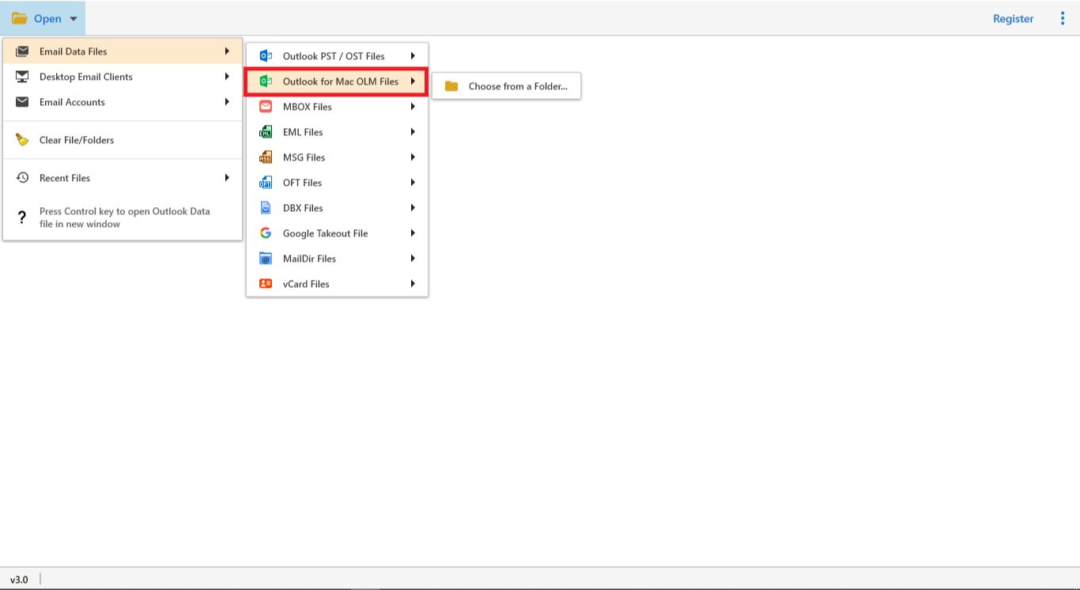Viewport: 1080px width, 590px height.
Task: Expand the Open dropdown arrow
Action: point(74,19)
